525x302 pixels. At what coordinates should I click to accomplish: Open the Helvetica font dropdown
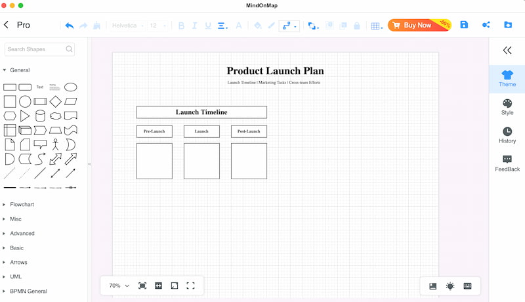click(x=127, y=26)
